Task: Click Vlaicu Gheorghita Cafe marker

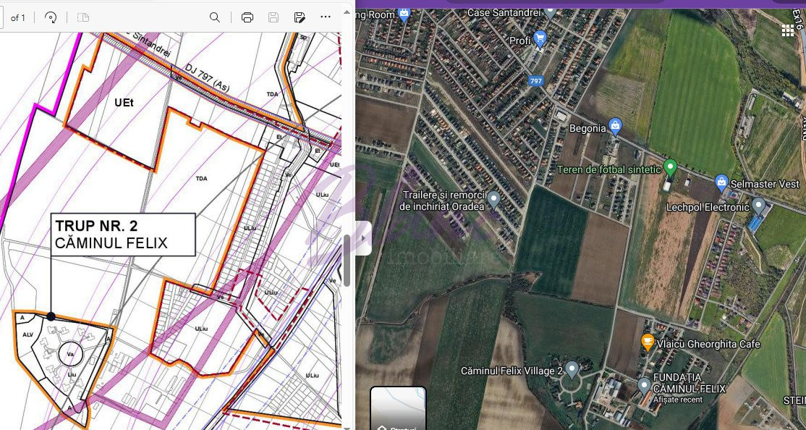Action: click(x=648, y=342)
